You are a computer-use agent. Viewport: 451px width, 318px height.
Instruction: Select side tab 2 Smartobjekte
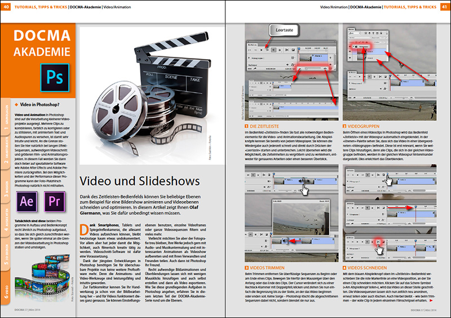coord(6,154)
